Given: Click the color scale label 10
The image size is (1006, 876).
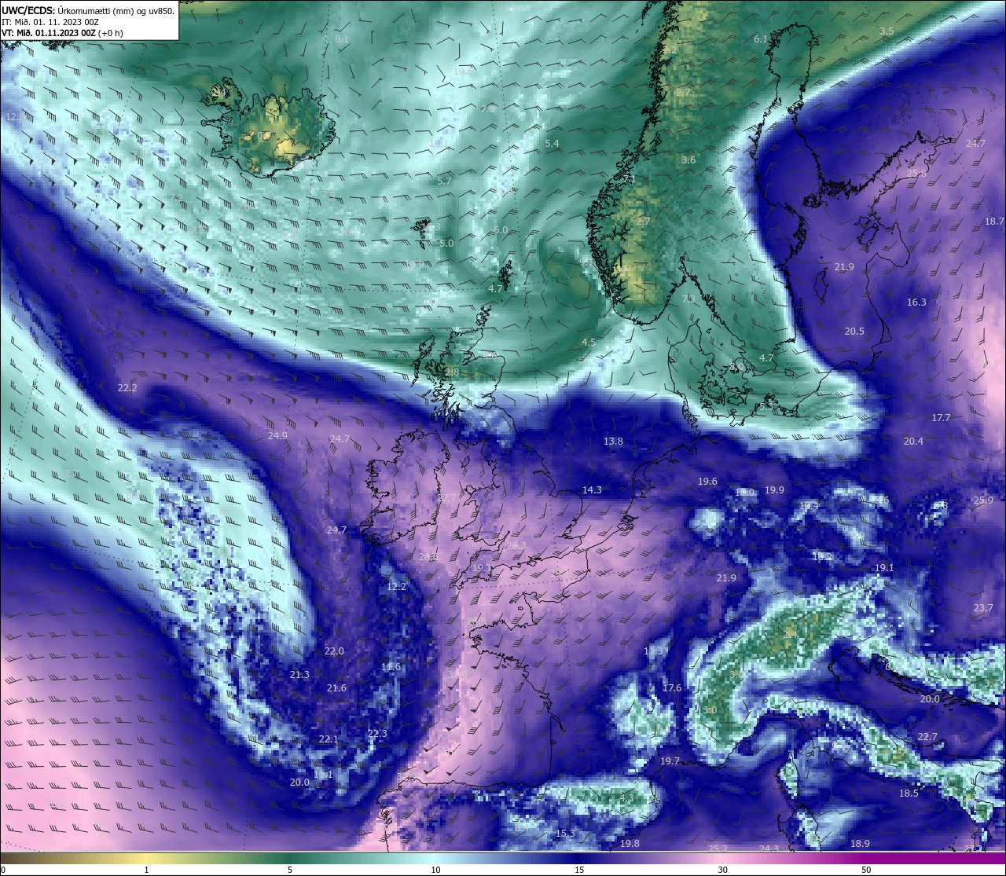Looking at the screenshot, I should click(435, 870).
